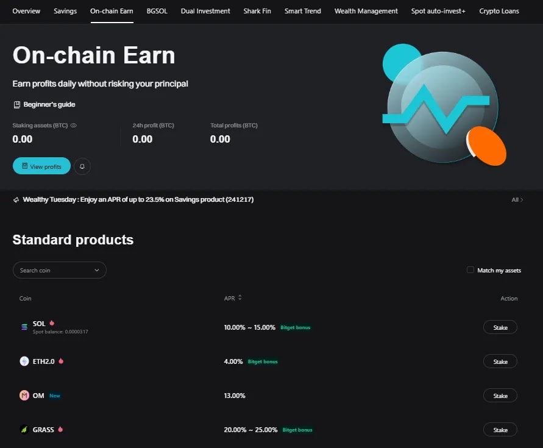
Task: Switch to the Savings tab
Action: click(65, 11)
